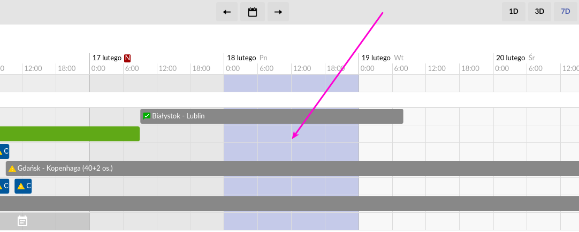Select the long unlabeled gray event bar
This screenshot has height=232, width=579.
(x=289, y=204)
